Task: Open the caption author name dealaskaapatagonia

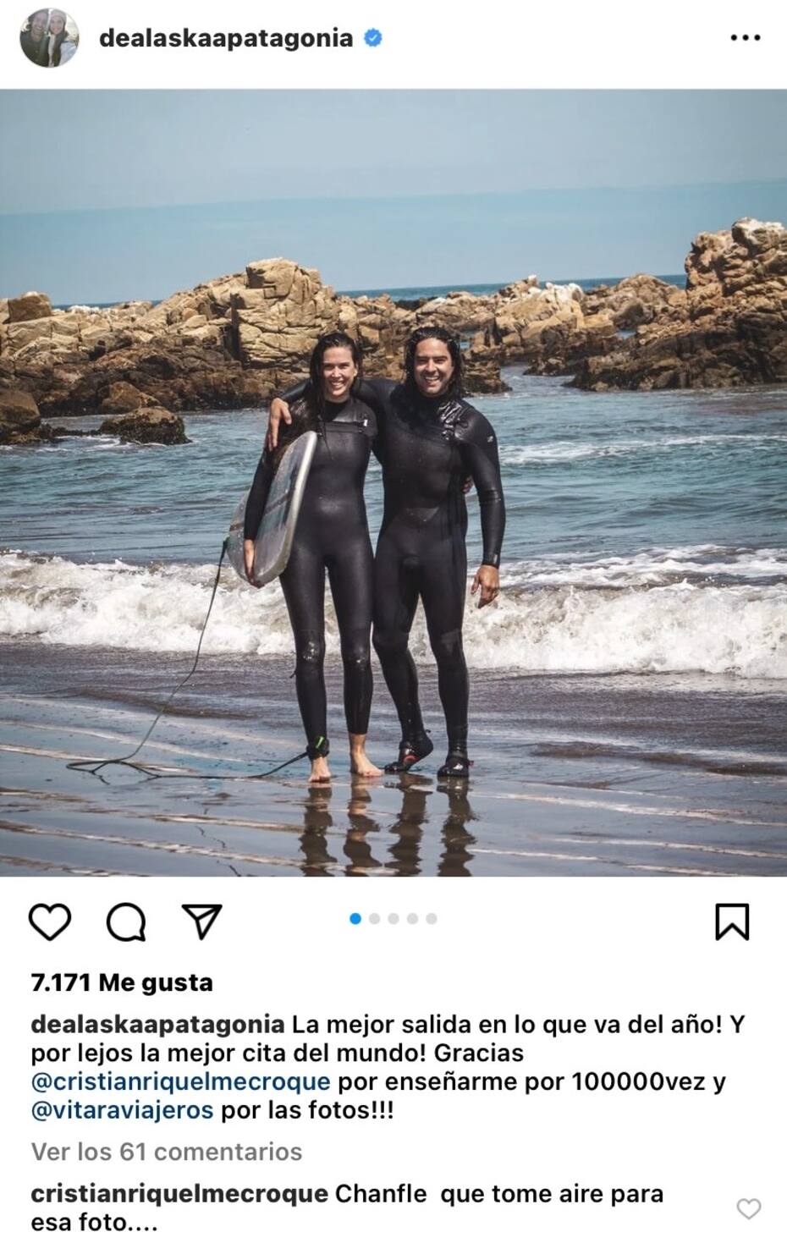Action: point(157,1025)
